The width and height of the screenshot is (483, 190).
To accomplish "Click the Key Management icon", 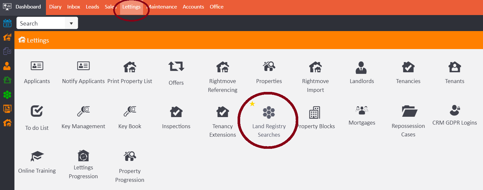I will coord(83,112).
